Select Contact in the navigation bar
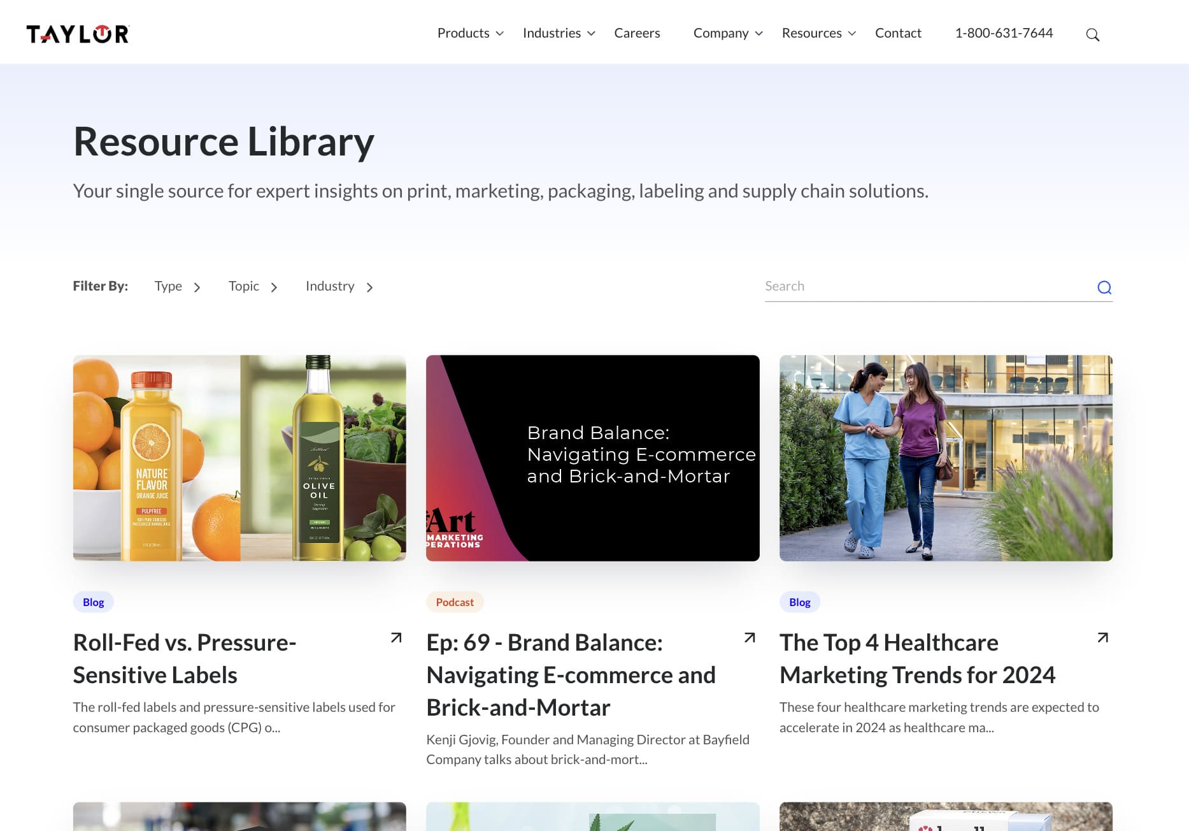Image resolution: width=1189 pixels, height=831 pixels. coord(898,33)
